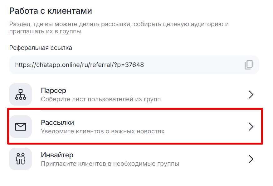Expand the Парсер row chevron arrow

251,95
